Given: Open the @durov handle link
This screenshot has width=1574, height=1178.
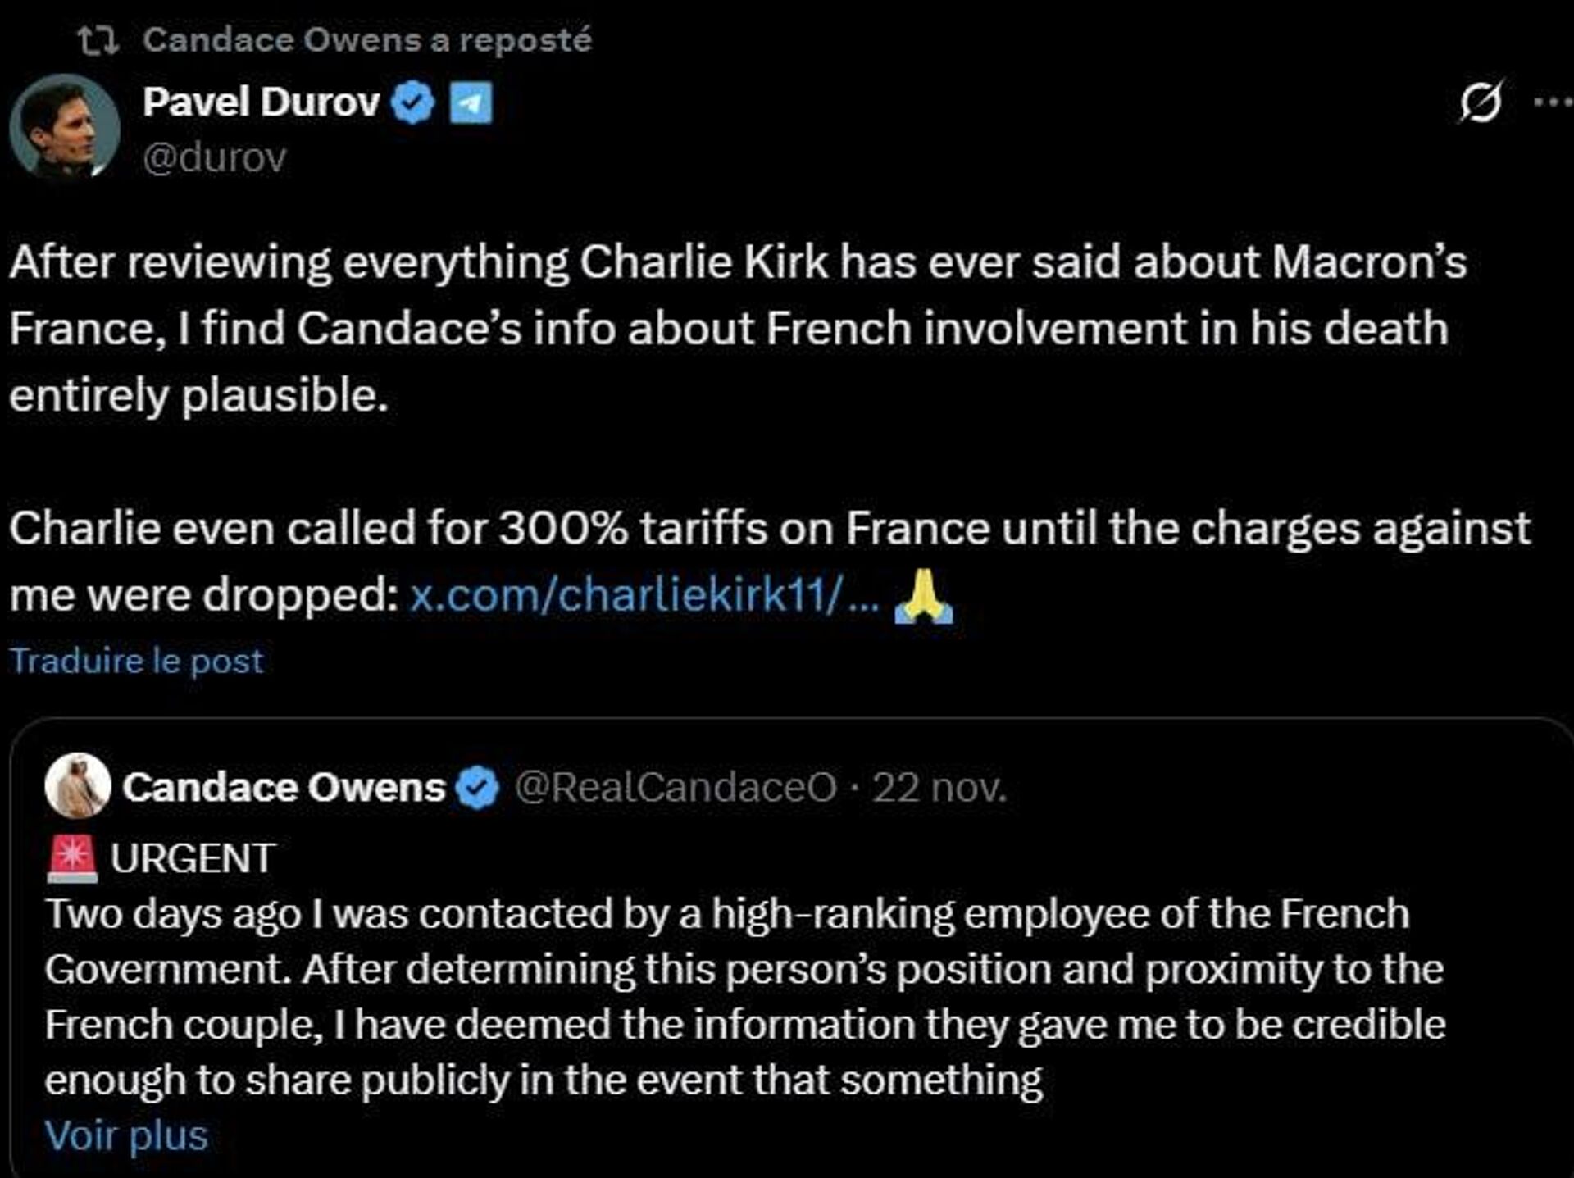Looking at the screenshot, I should coord(214,157).
